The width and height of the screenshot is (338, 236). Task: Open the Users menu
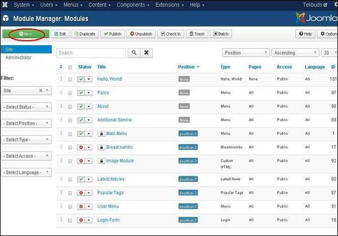(48, 5)
